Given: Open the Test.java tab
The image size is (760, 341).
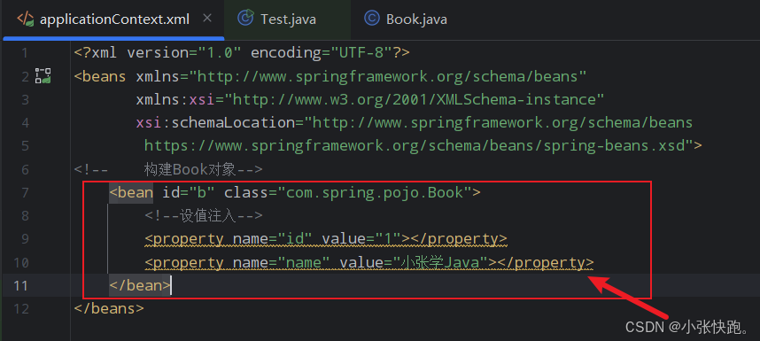Looking at the screenshot, I should pyautogui.click(x=287, y=19).
